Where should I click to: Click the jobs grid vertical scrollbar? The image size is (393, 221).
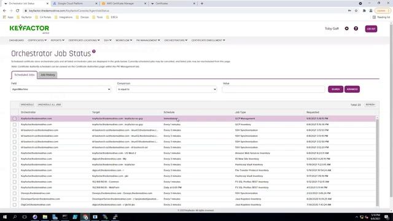[377, 161]
